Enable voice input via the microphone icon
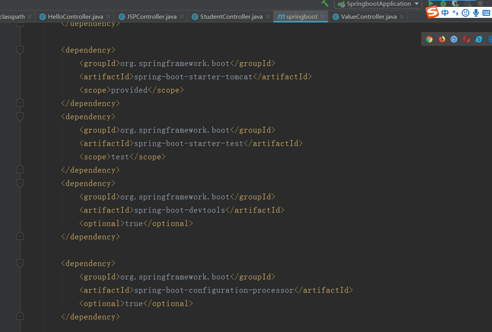 click(476, 13)
